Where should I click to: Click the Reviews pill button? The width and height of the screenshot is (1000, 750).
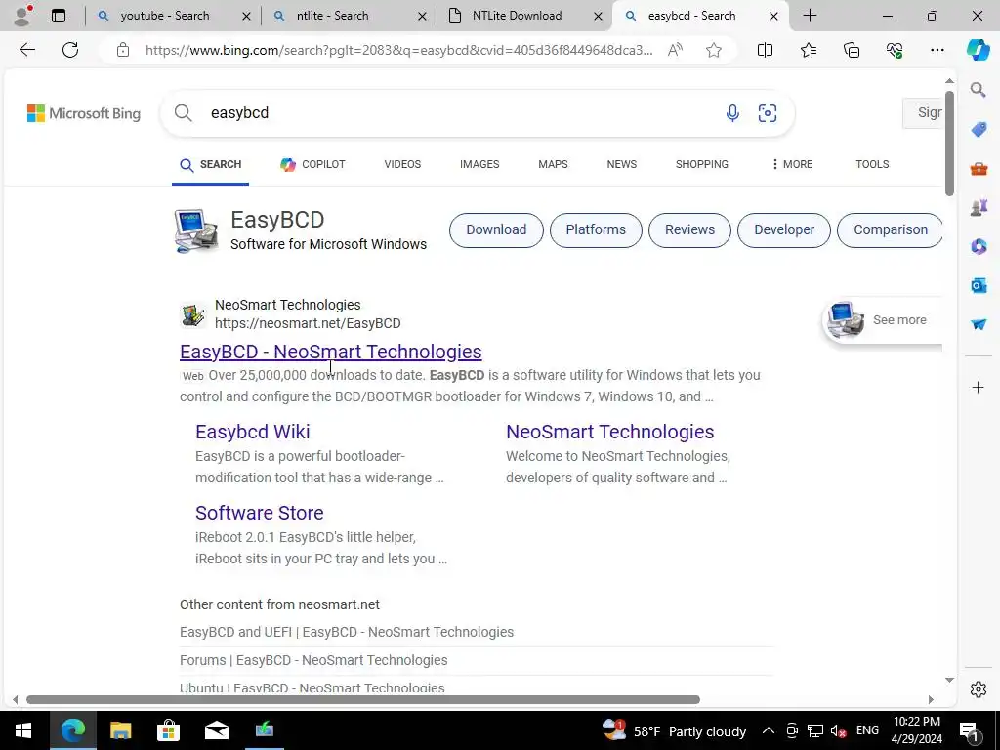[689, 229]
